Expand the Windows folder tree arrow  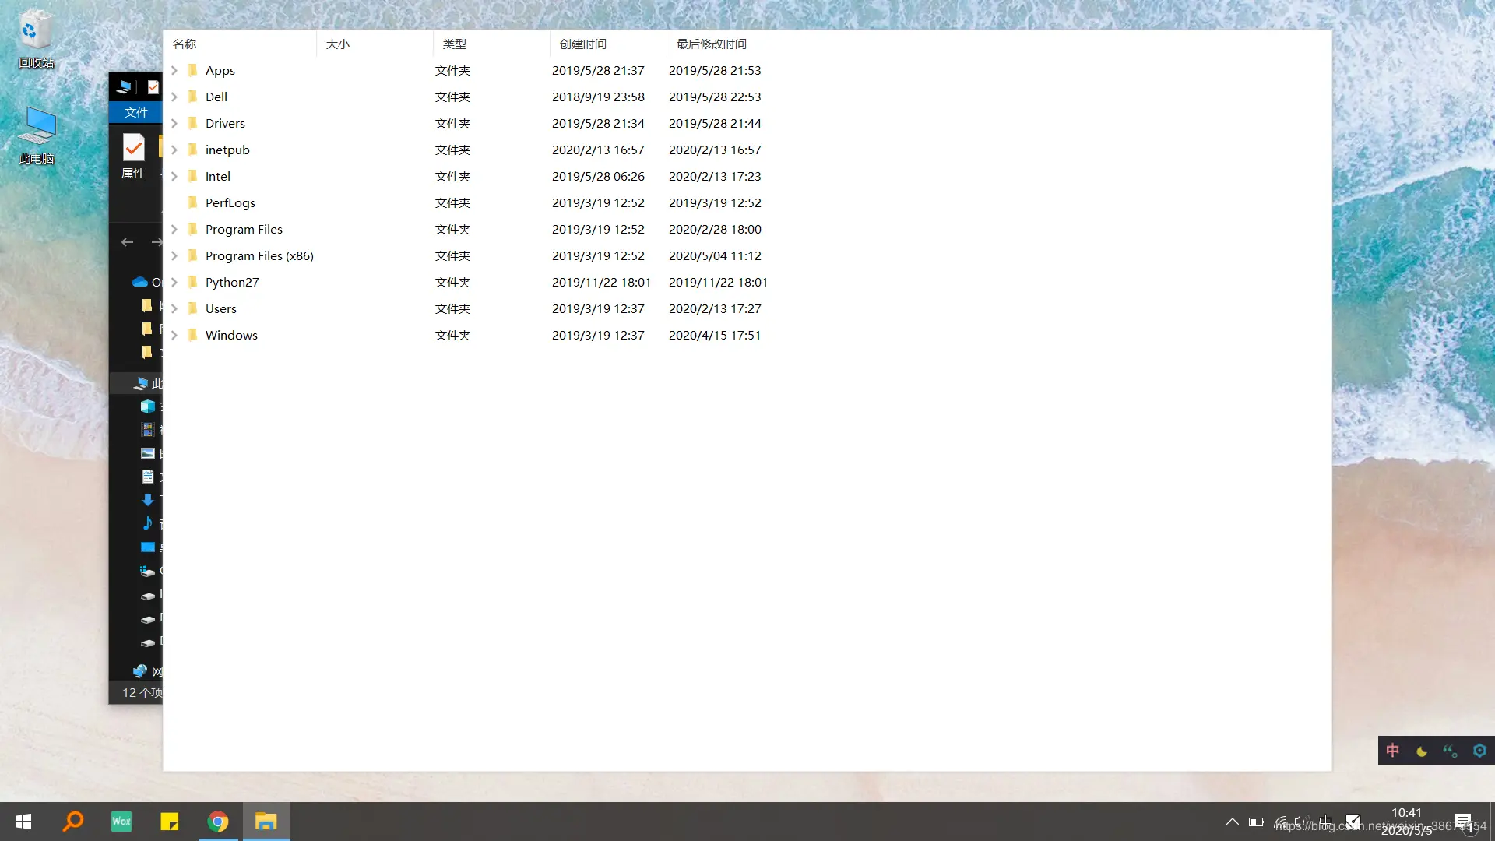tap(174, 335)
